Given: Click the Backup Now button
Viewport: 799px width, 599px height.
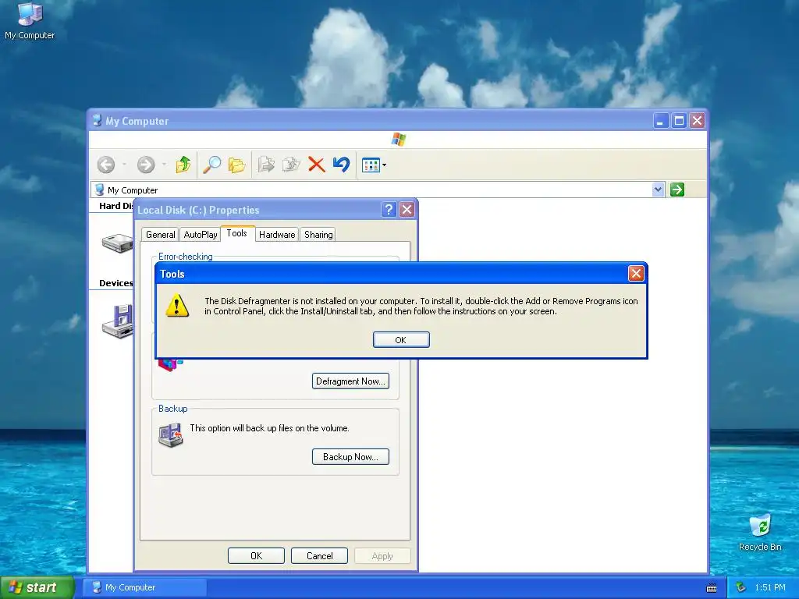Looking at the screenshot, I should click(350, 456).
